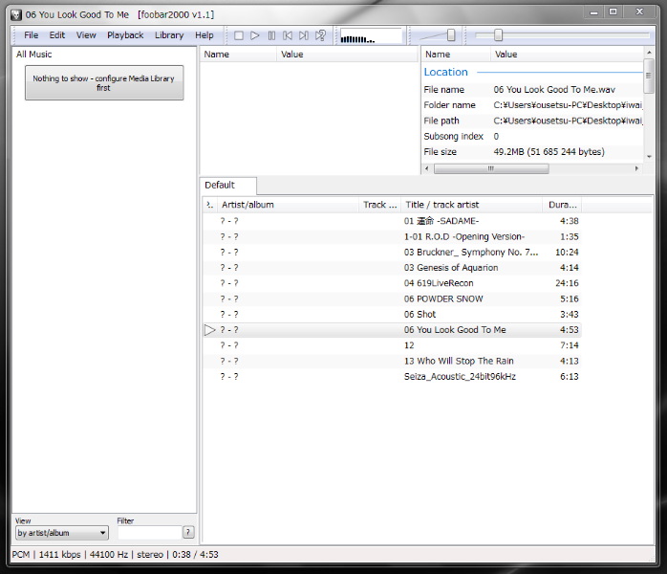Select the track 13 Who Will Stop The Rain
The image size is (667, 574).
[459, 361]
